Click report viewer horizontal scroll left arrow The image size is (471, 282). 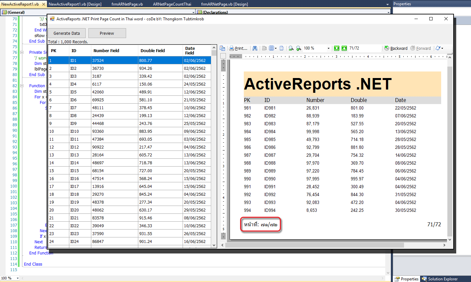222,245
